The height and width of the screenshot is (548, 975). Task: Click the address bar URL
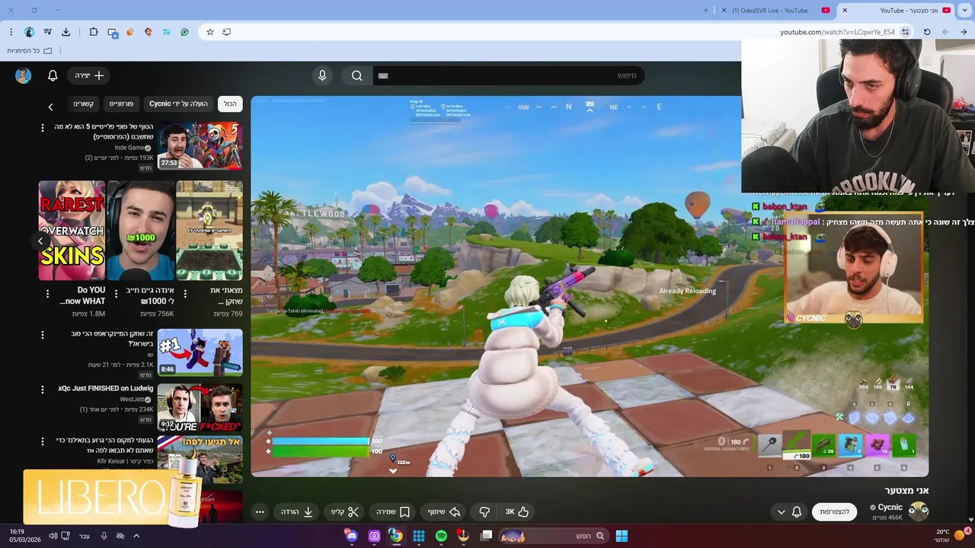[837, 32]
